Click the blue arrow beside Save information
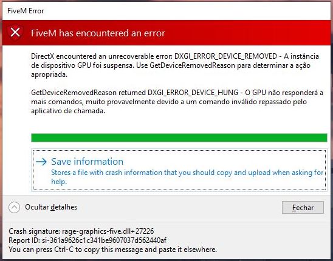Screen dimensions: 333x261 pos(41,162)
